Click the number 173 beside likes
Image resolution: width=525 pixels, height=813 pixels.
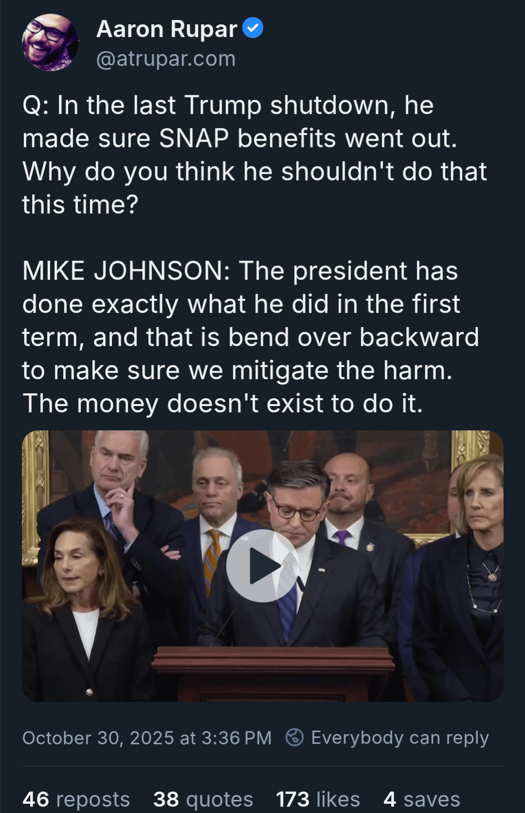tap(293, 799)
